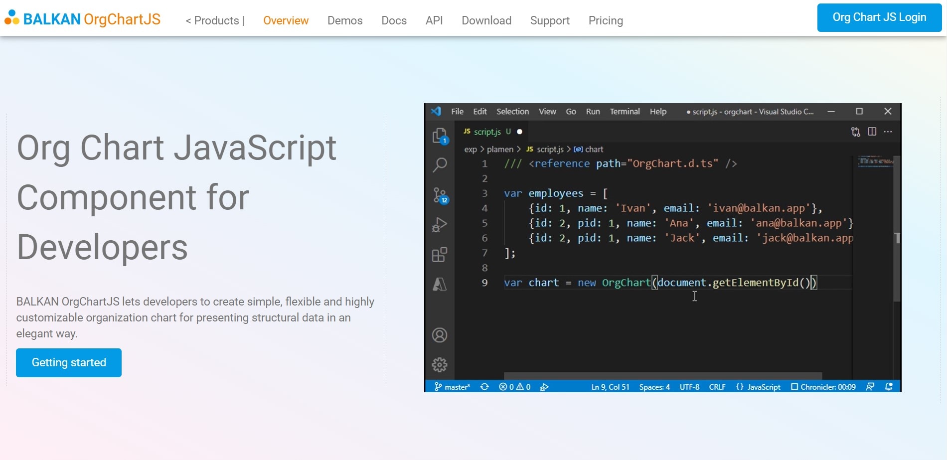The image size is (947, 460).
Task: Open the Docs nav link
Action: click(394, 20)
